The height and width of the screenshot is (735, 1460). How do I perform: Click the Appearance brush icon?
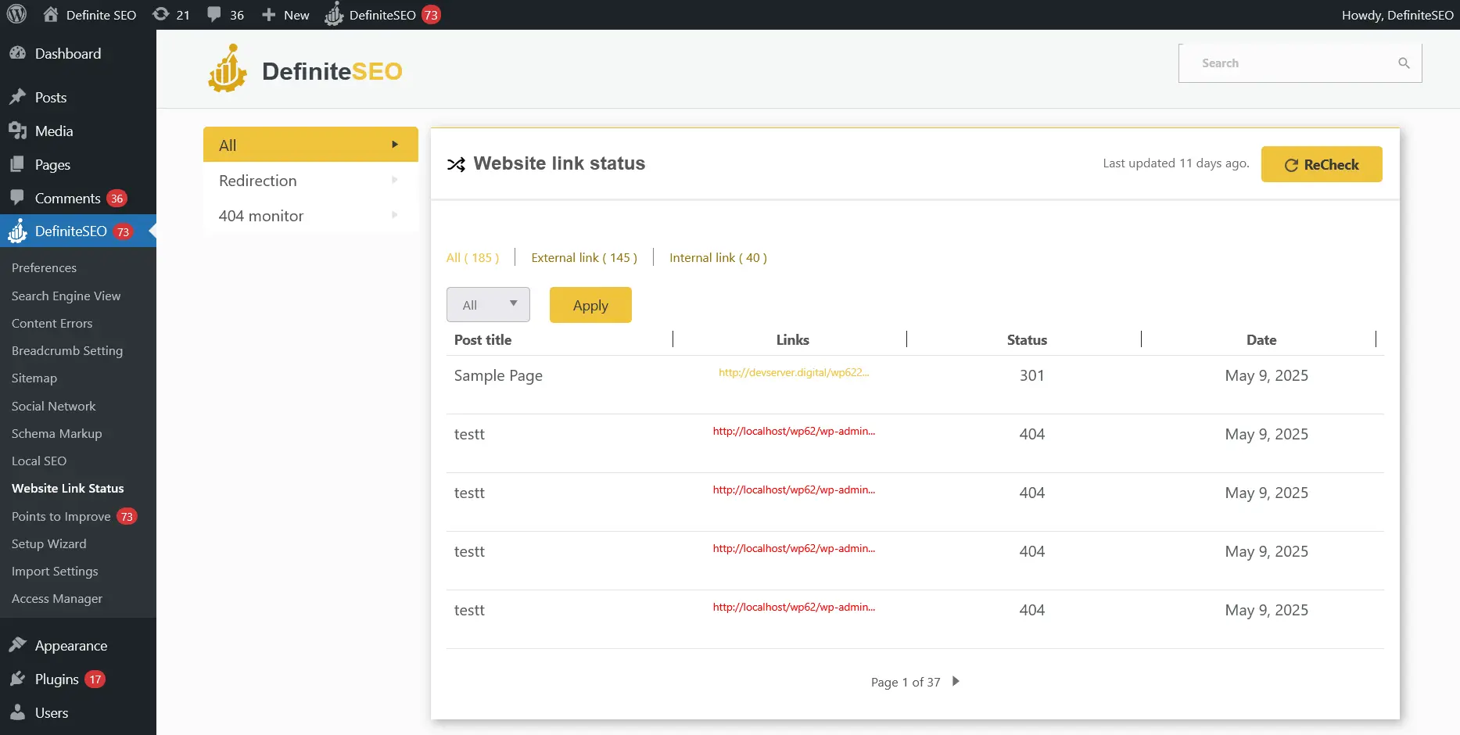point(17,645)
